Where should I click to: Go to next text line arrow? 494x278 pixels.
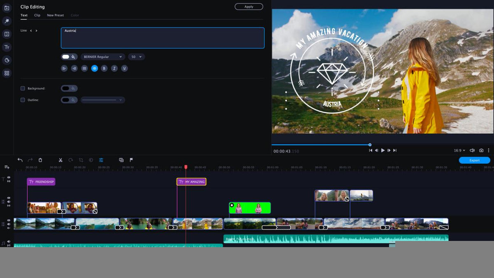point(36,30)
